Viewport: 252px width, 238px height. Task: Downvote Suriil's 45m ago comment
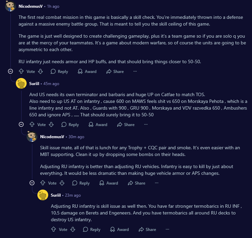click(x=51, y=124)
